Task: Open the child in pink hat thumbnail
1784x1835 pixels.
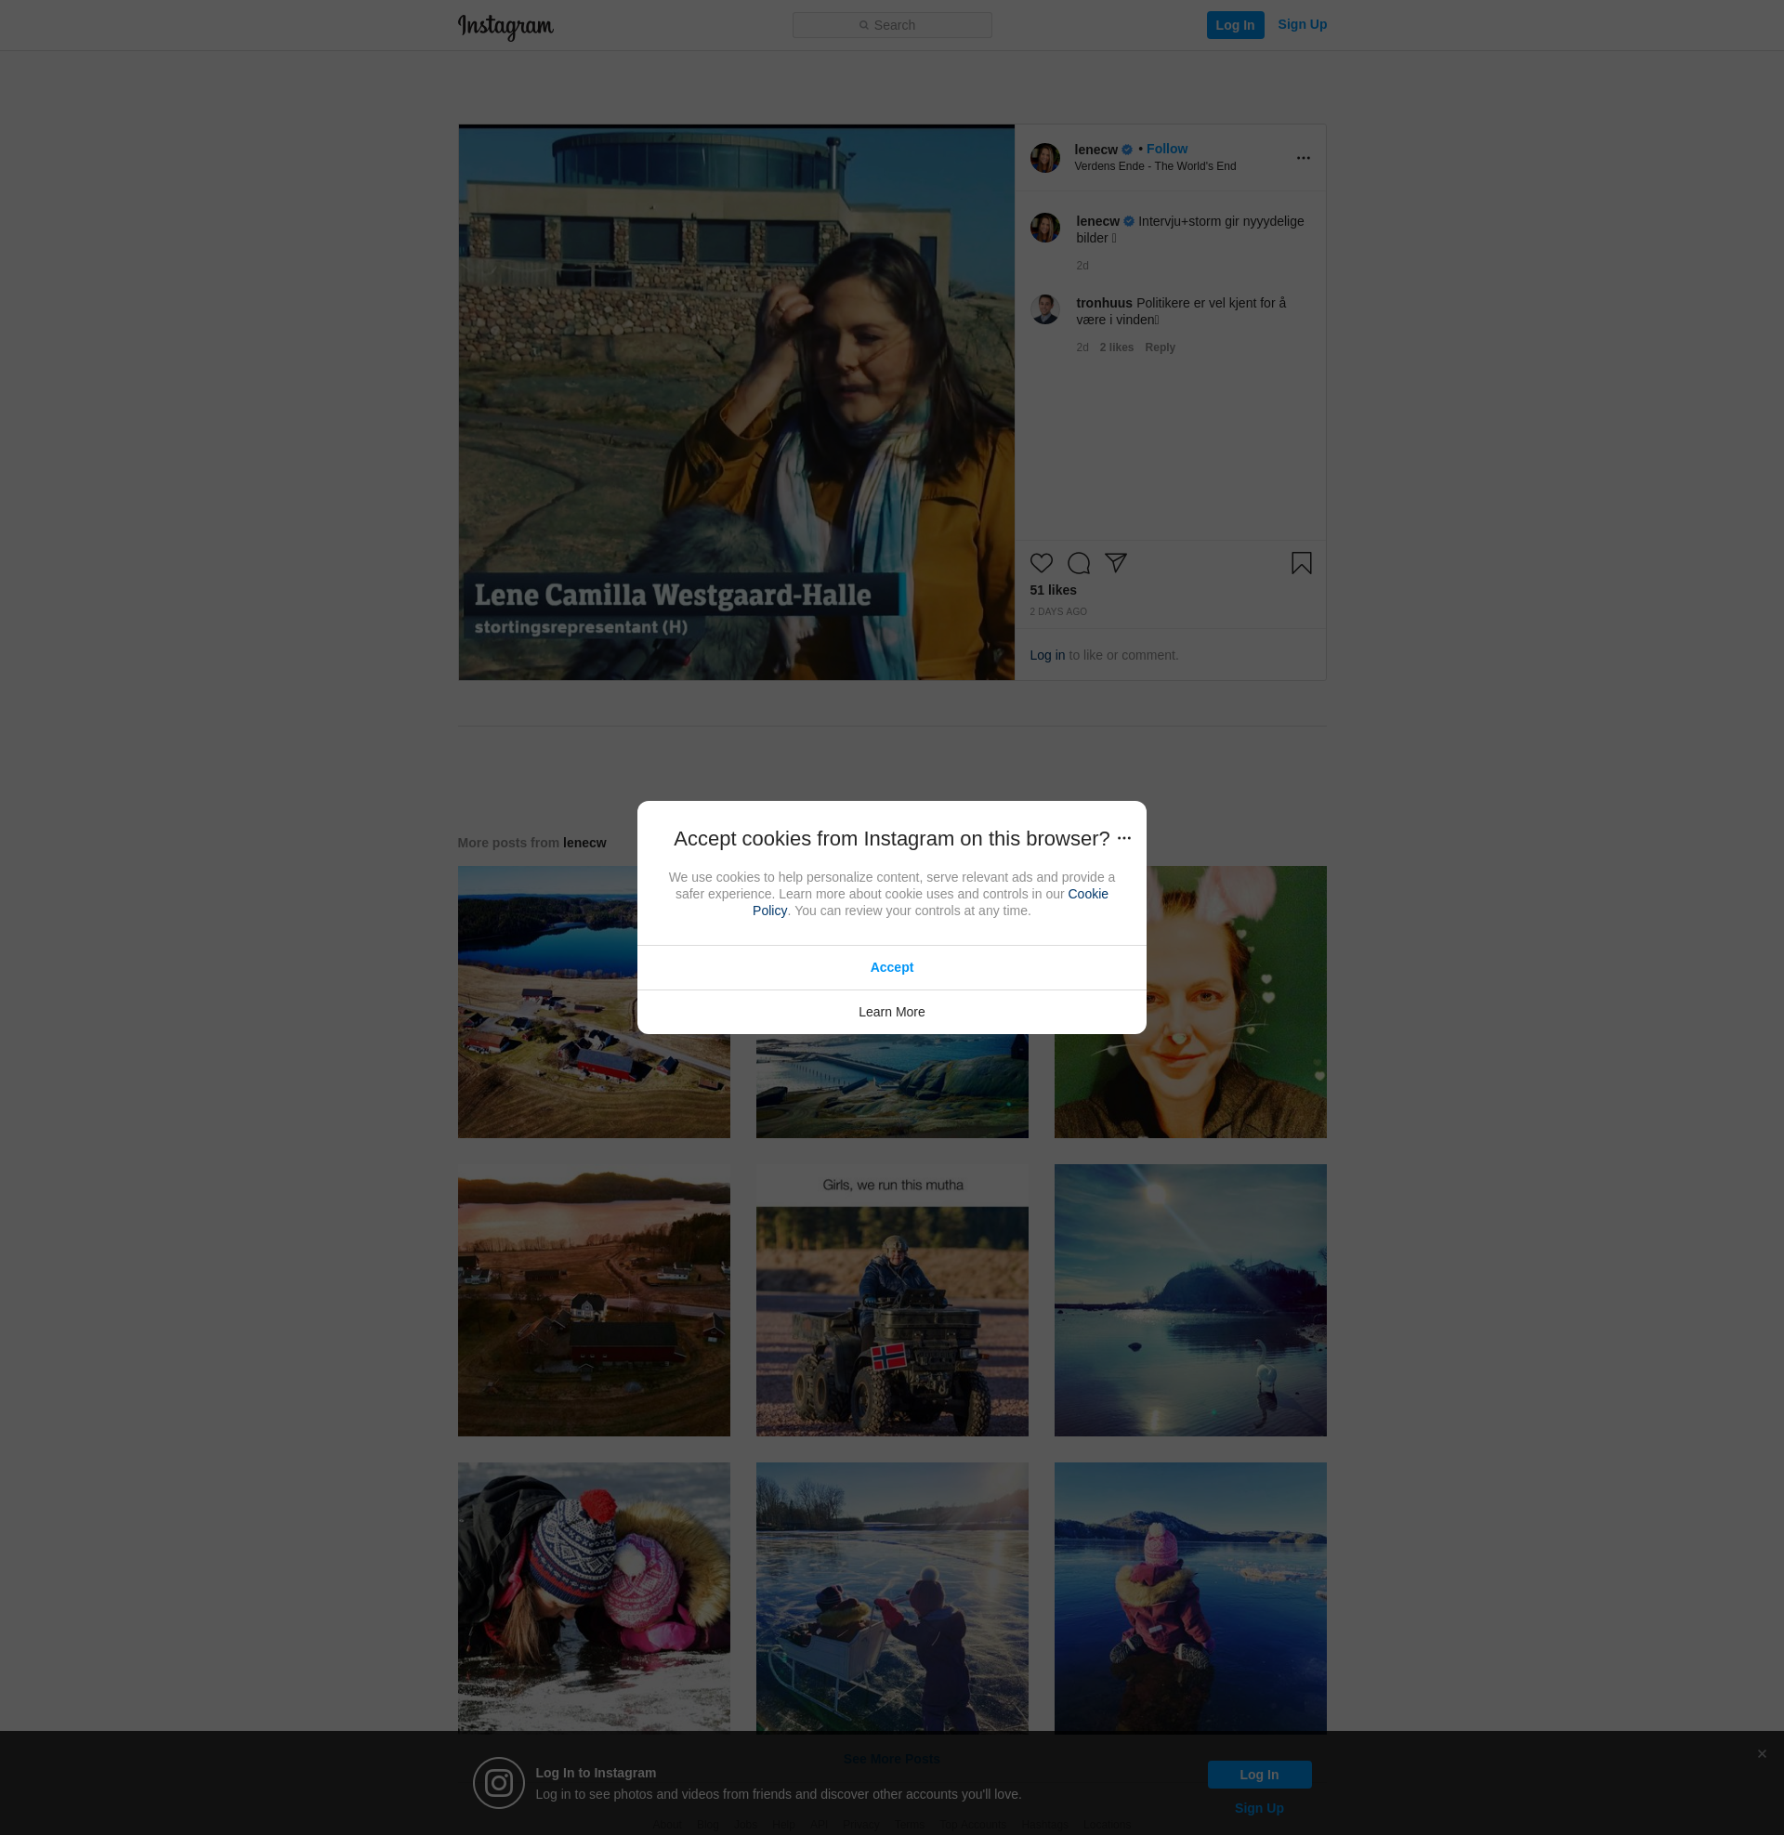Action: click(x=1190, y=1596)
